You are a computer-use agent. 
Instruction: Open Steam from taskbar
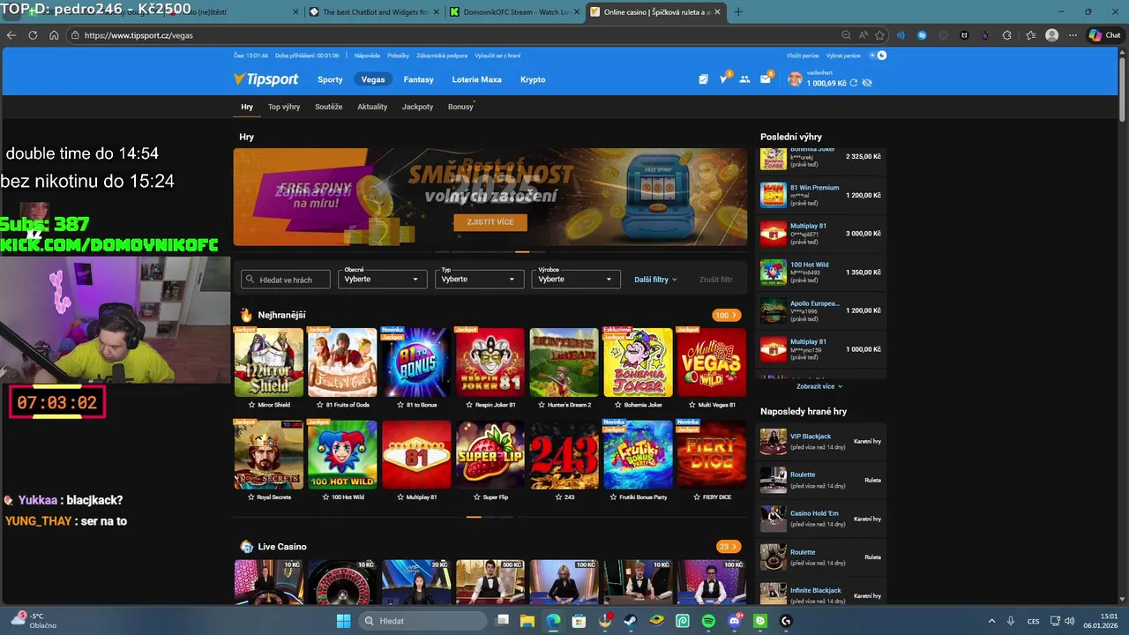[632, 621]
